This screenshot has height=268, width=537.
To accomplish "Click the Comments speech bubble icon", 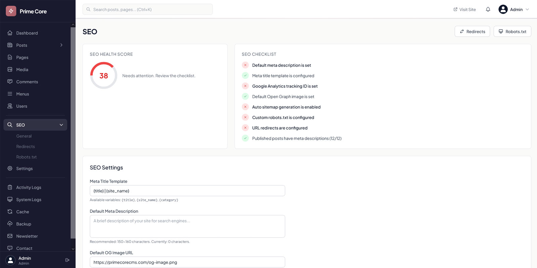I will coord(10,82).
